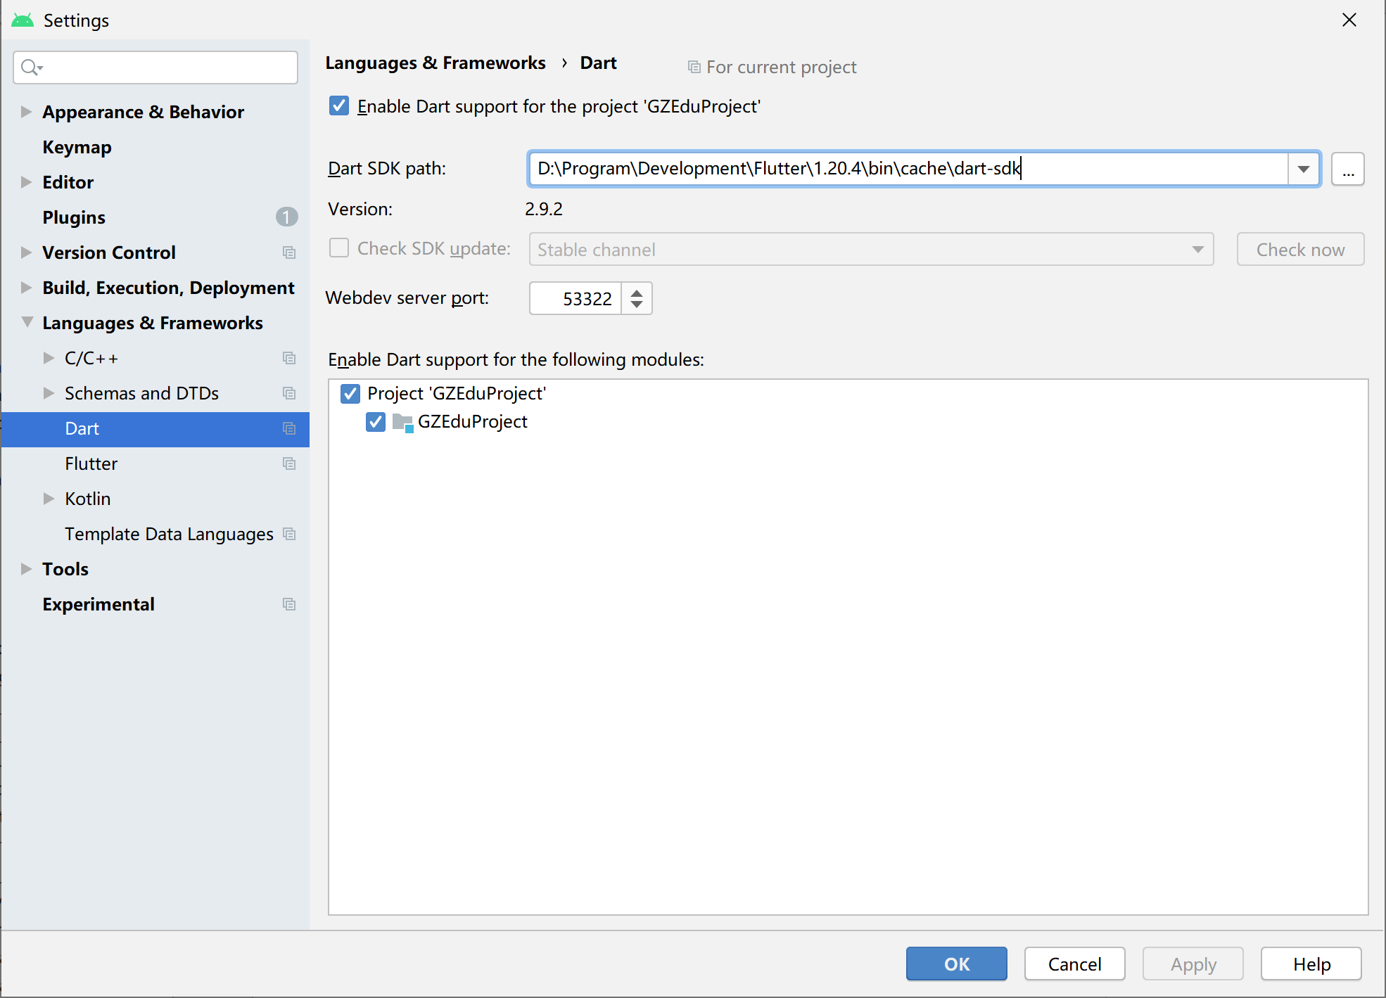Expand the Tools section

[x=26, y=569]
